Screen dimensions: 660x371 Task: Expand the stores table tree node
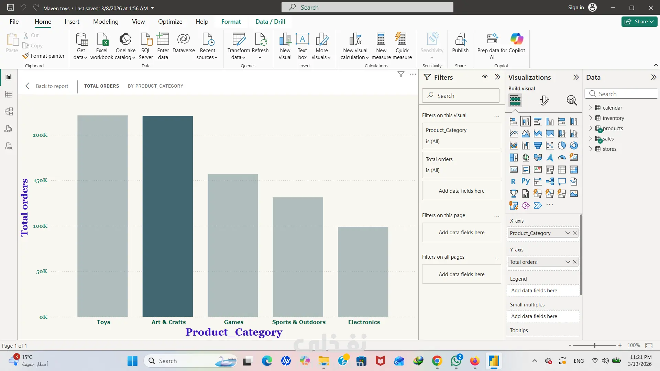591,149
